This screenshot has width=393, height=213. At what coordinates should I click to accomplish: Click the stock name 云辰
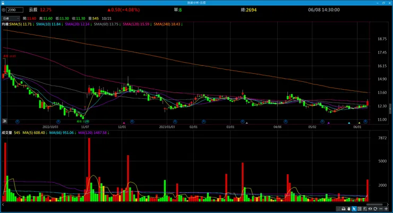(x=33, y=10)
